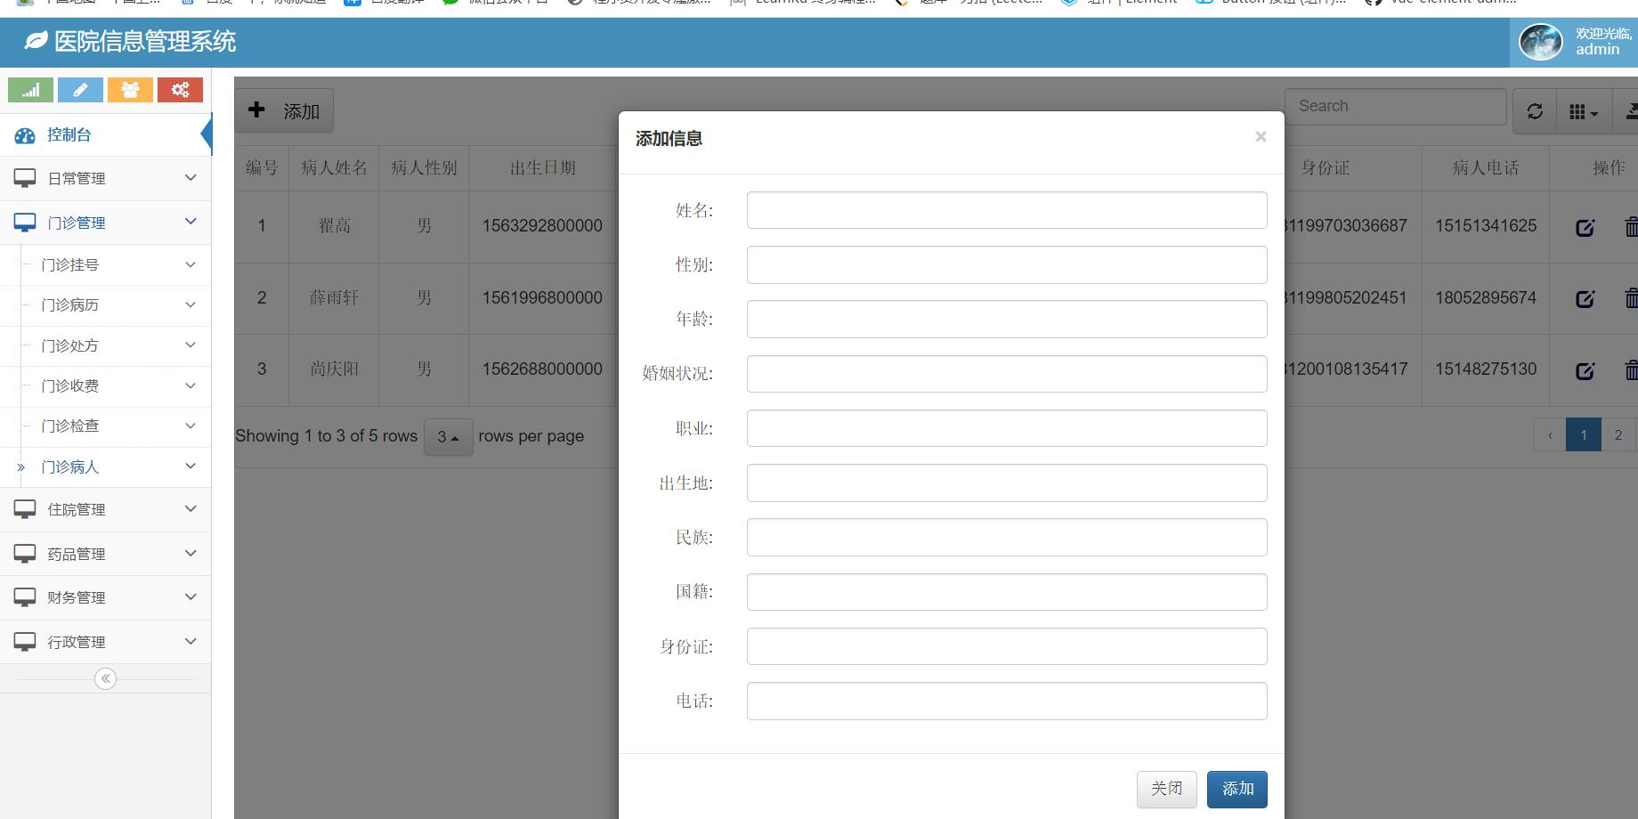Click the 民族 input field

[x=1007, y=537]
